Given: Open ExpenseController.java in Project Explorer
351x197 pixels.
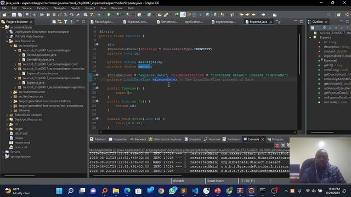Looking at the screenshot, I should [x=42, y=73].
